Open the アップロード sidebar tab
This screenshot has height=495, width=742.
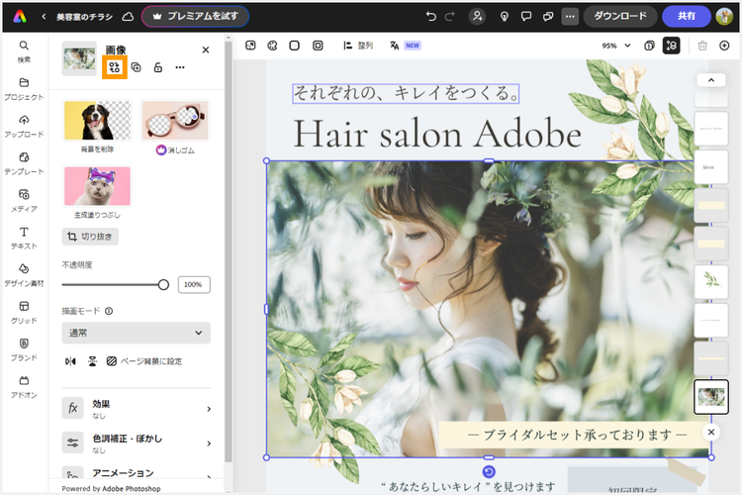point(24,127)
